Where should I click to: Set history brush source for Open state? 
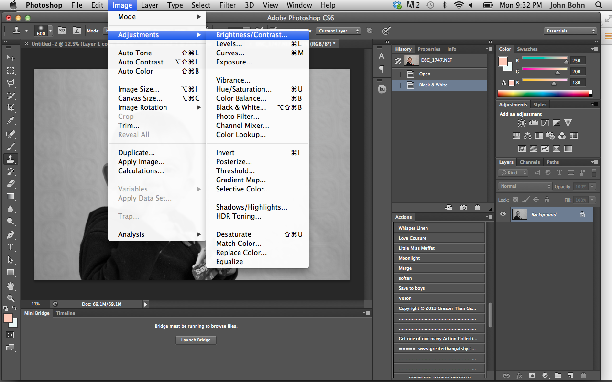pyautogui.click(x=397, y=74)
